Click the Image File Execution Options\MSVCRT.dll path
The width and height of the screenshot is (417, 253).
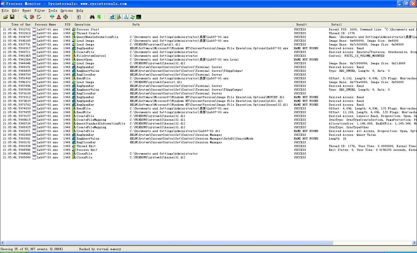tap(207, 97)
